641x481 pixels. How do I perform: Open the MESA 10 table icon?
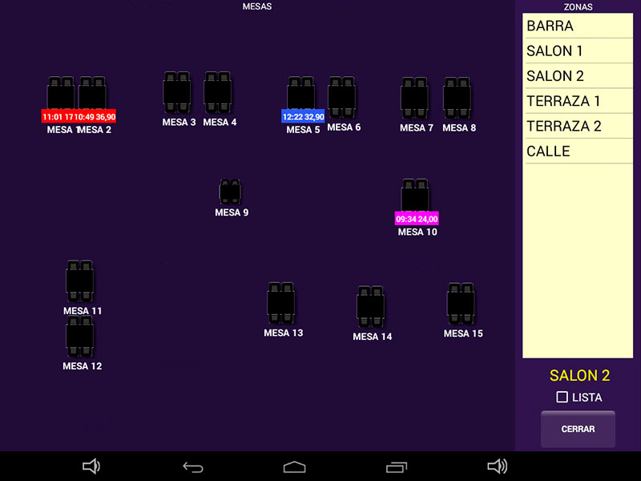(x=415, y=195)
